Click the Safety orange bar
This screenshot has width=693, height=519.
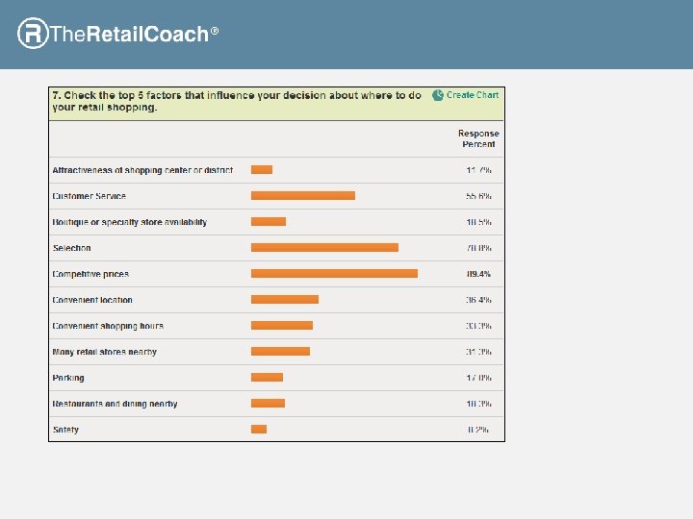point(259,430)
